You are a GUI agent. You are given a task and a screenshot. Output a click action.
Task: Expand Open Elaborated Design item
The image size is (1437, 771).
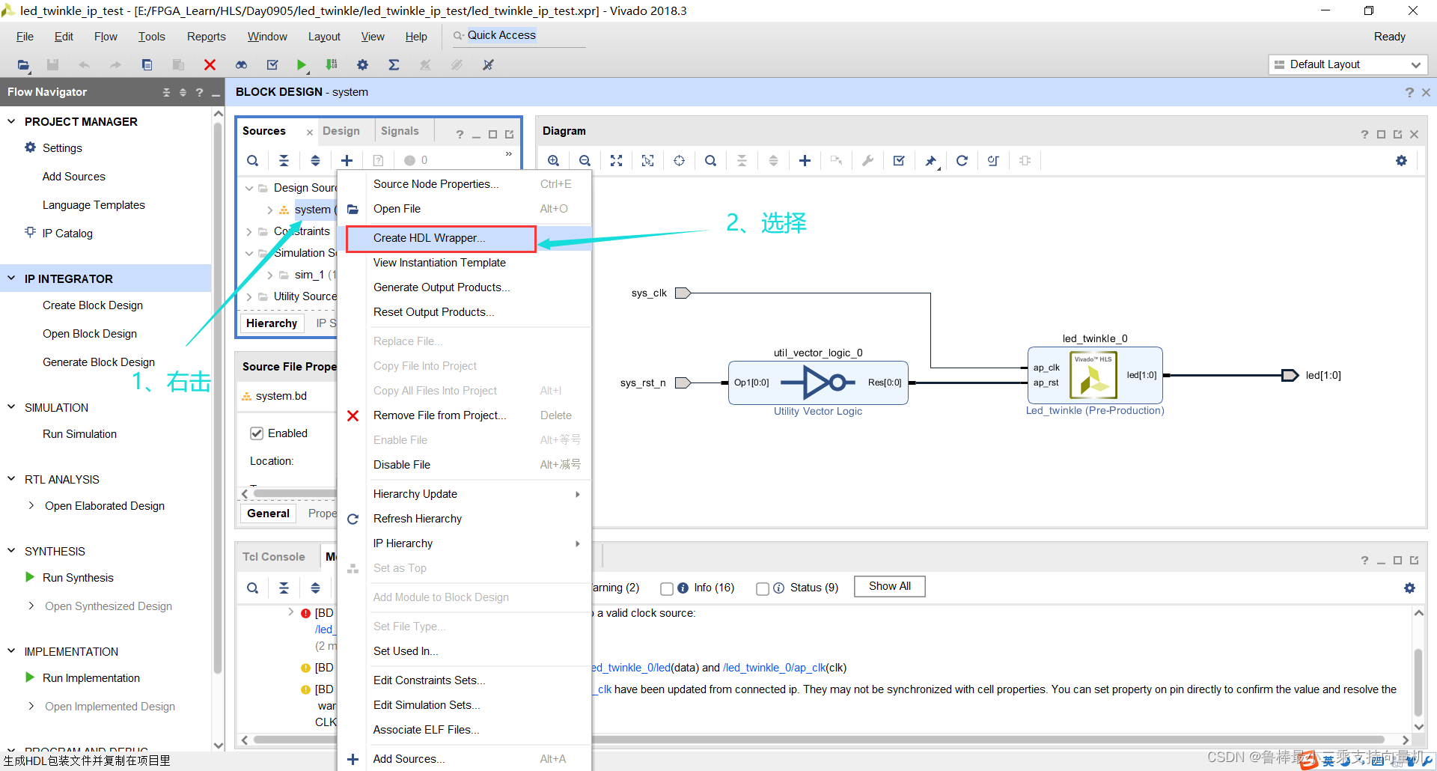[31, 506]
